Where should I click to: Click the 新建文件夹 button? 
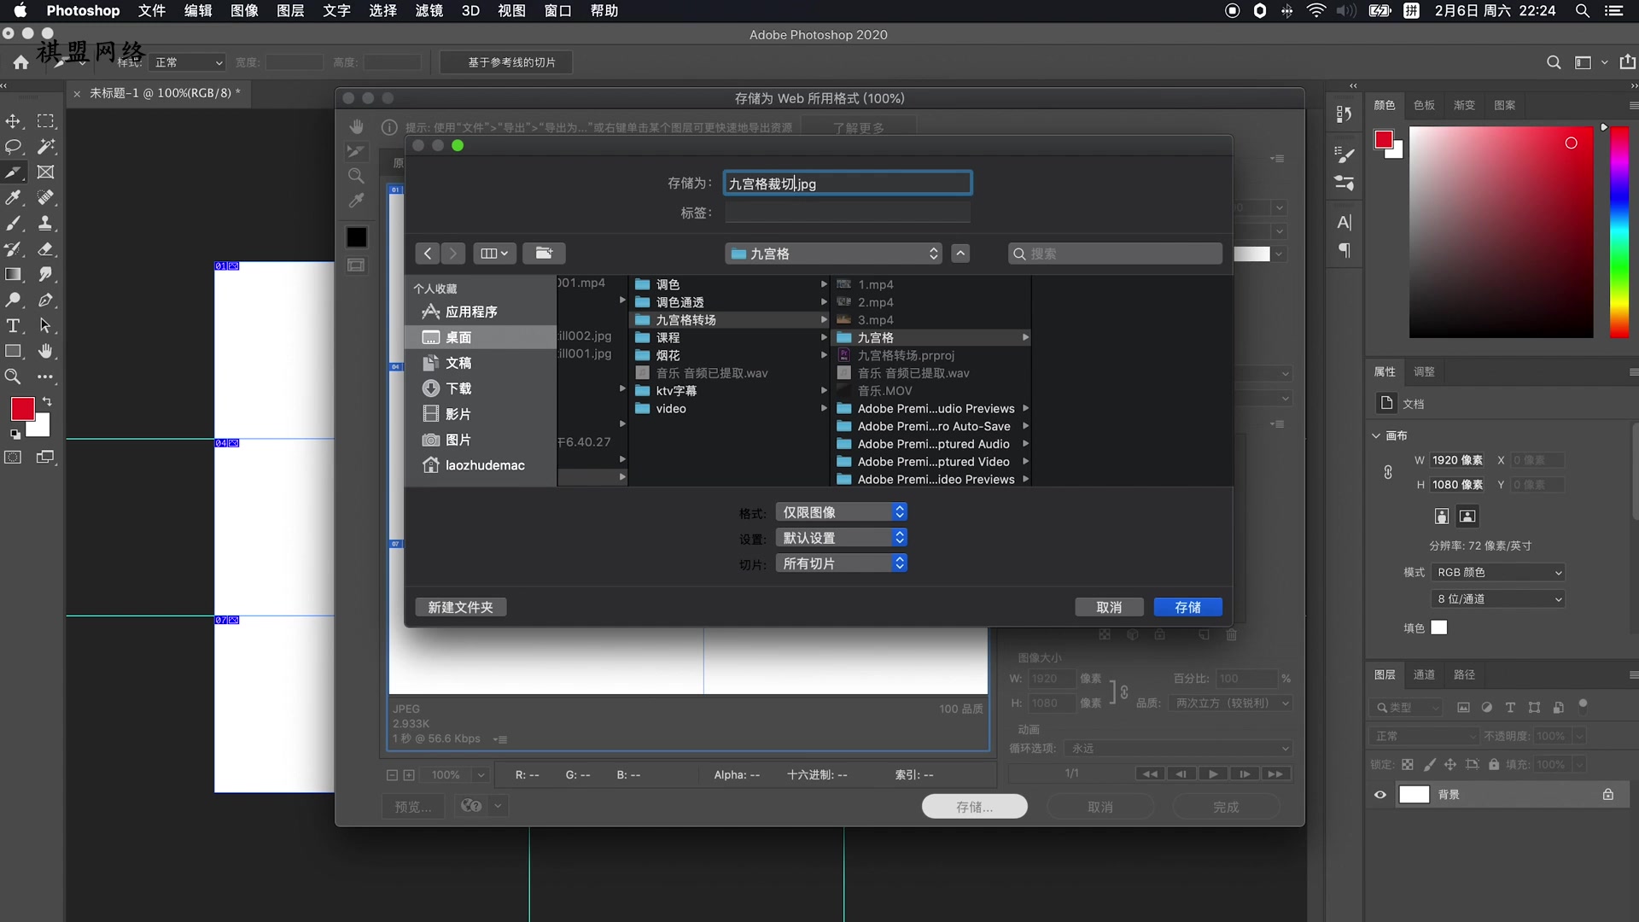(461, 607)
